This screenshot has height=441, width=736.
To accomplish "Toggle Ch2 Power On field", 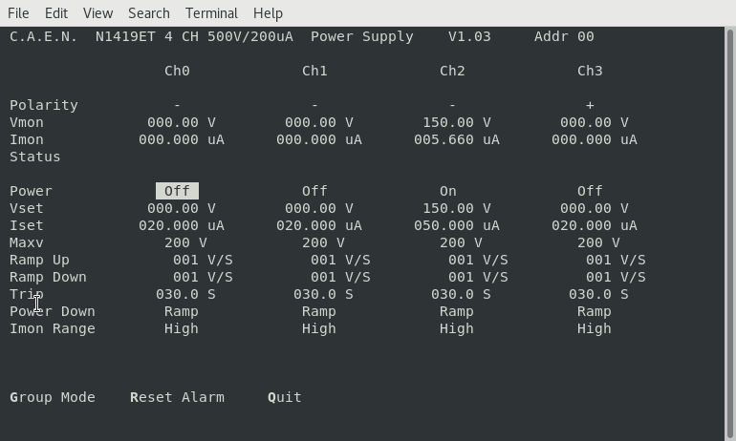I will [447, 191].
